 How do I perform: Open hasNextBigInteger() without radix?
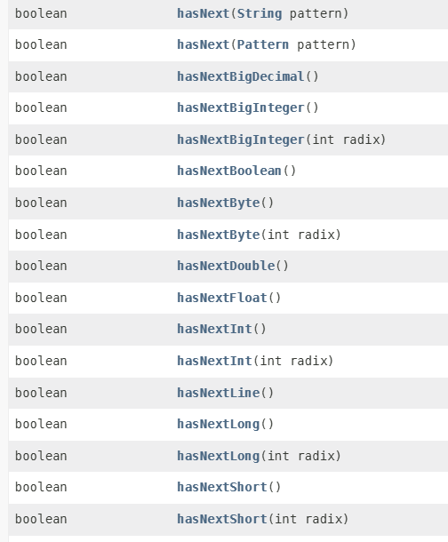point(240,108)
